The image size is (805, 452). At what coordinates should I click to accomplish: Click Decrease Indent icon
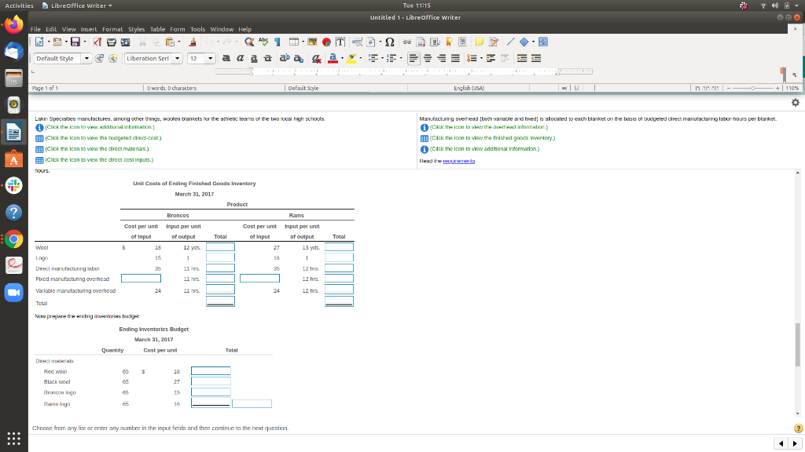coord(536,58)
